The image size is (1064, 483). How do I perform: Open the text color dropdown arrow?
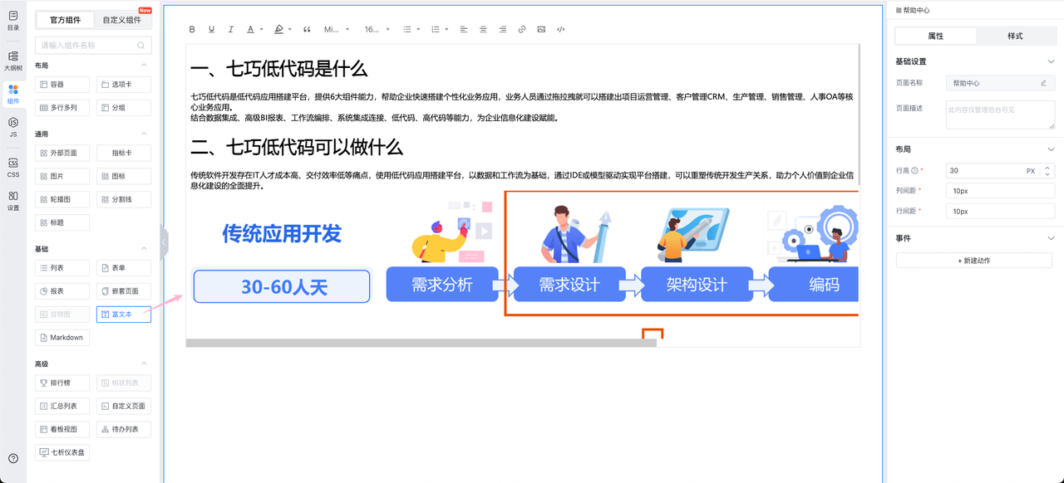[x=261, y=29]
